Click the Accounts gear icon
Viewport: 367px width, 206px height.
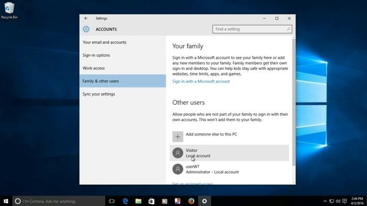tap(86, 29)
